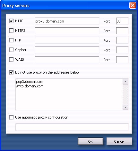Select the Gopher port field
Screen dimensions: 138x151
click(x=122, y=50)
